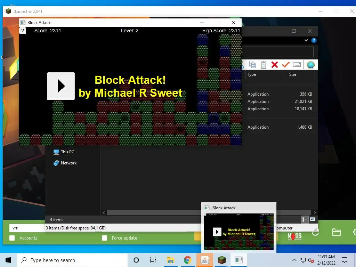Viewport: 356px width, 267px height.
Task: Click the scroll right arrow in File Explorer
Action: [x=315, y=212]
